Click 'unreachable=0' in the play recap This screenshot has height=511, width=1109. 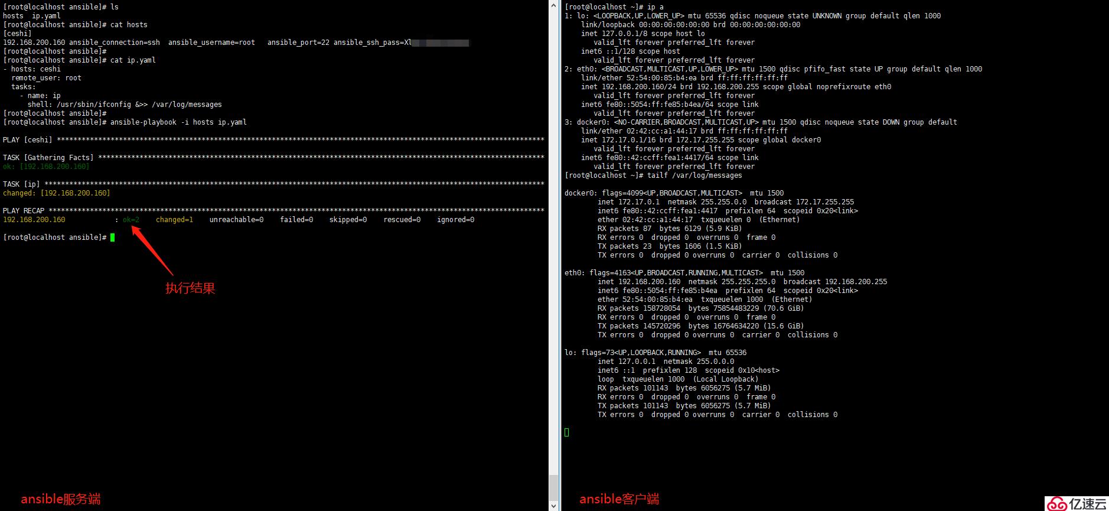pos(236,220)
